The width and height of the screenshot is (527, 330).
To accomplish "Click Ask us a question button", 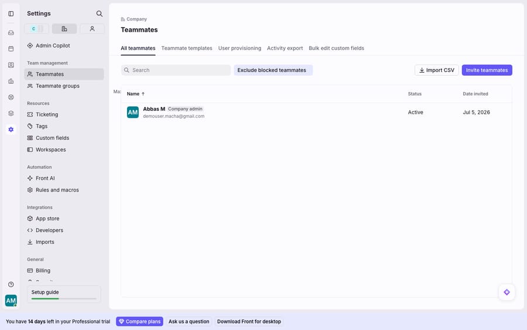I will [x=189, y=322].
